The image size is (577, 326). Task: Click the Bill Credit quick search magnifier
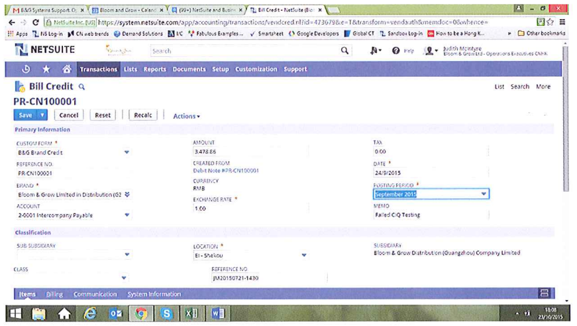pyautogui.click(x=81, y=87)
